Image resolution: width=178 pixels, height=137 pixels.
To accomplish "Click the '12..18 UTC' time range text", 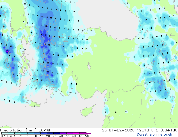I will tap(147, 130).
